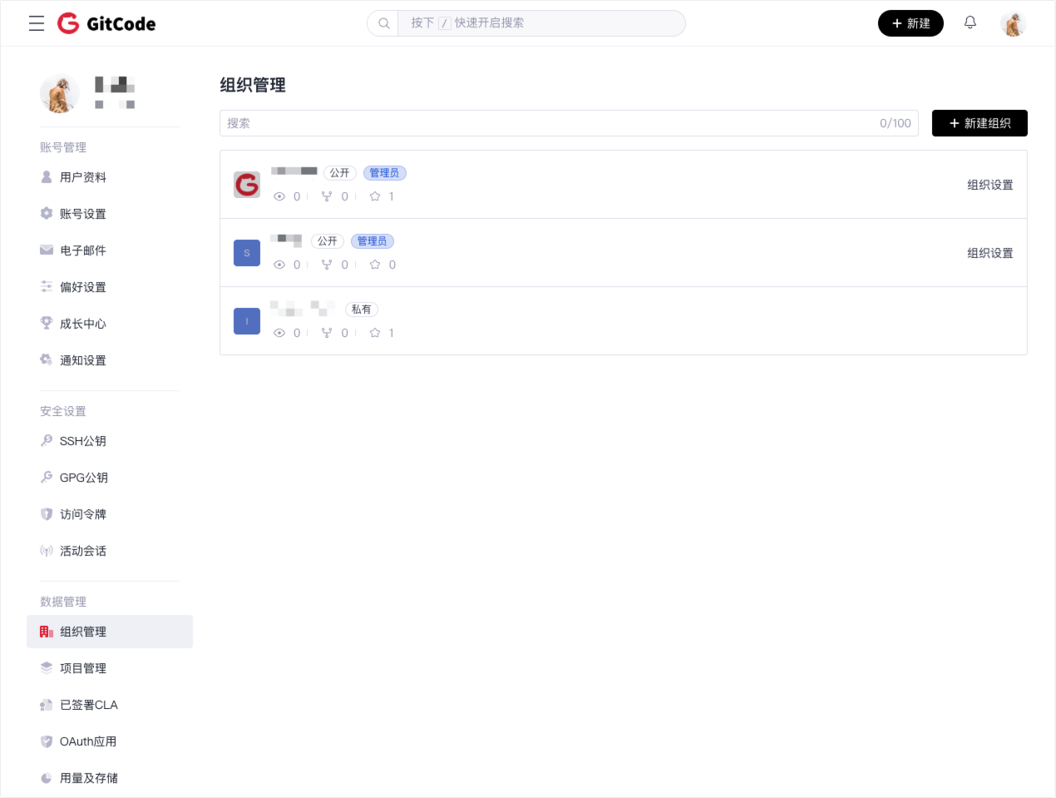This screenshot has height=798, width=1056.
Task: Open the user avatar menu in header
Action: pyautogui.click(x=1013, y=24)
